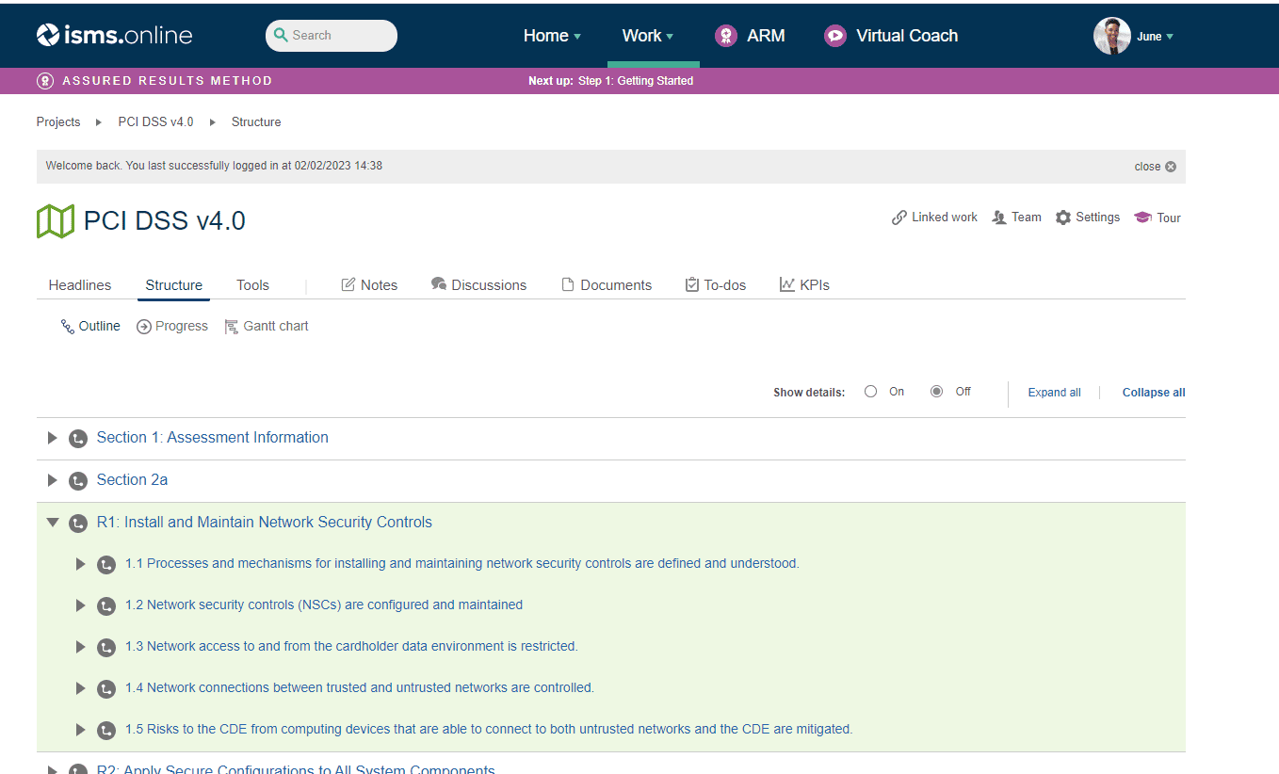The width and height of the screenshot is (1279, 774).
Task: Click the Gantt chart view icon
Action: click(232, 327)
